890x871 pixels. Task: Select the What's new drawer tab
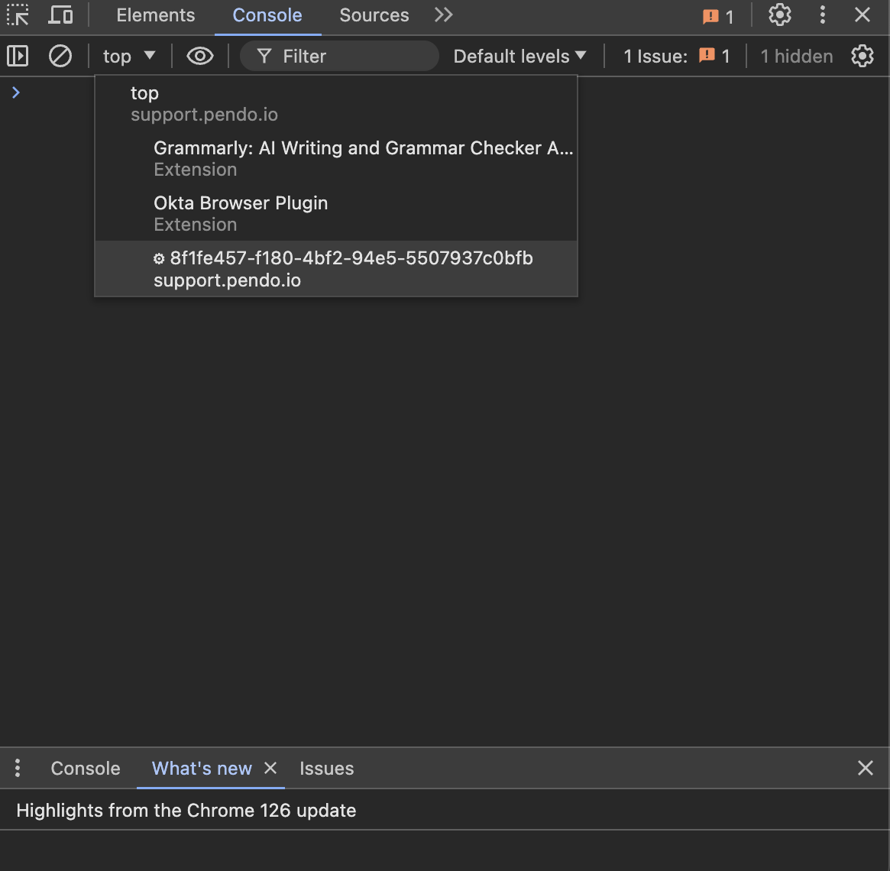[x=202, y=768]
